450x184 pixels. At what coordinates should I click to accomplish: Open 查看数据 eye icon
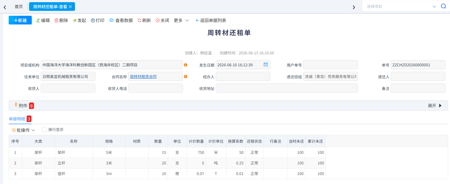coord(111,20)
